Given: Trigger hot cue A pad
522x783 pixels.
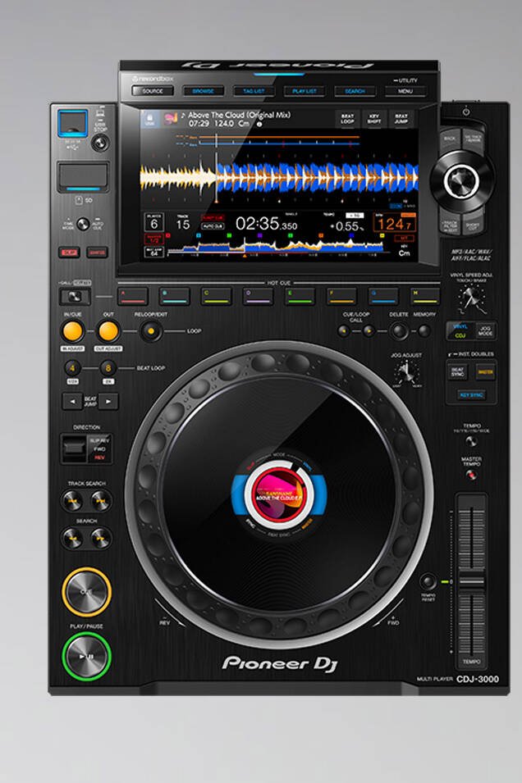Looking at the screenshot, I should [x=134, y=296].
